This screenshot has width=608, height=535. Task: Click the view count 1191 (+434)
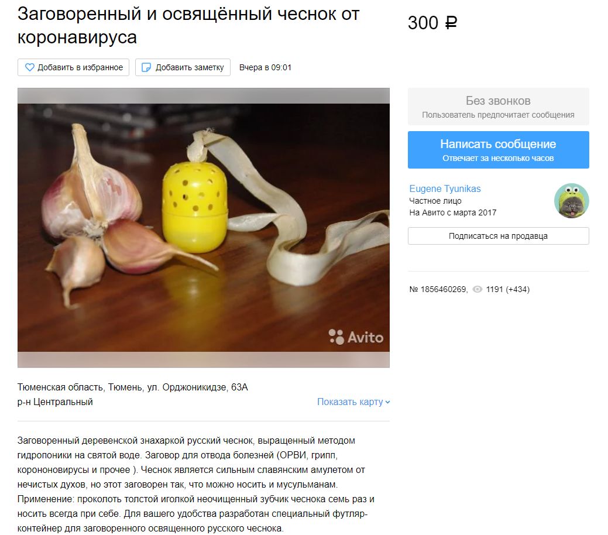pos(507,289)
